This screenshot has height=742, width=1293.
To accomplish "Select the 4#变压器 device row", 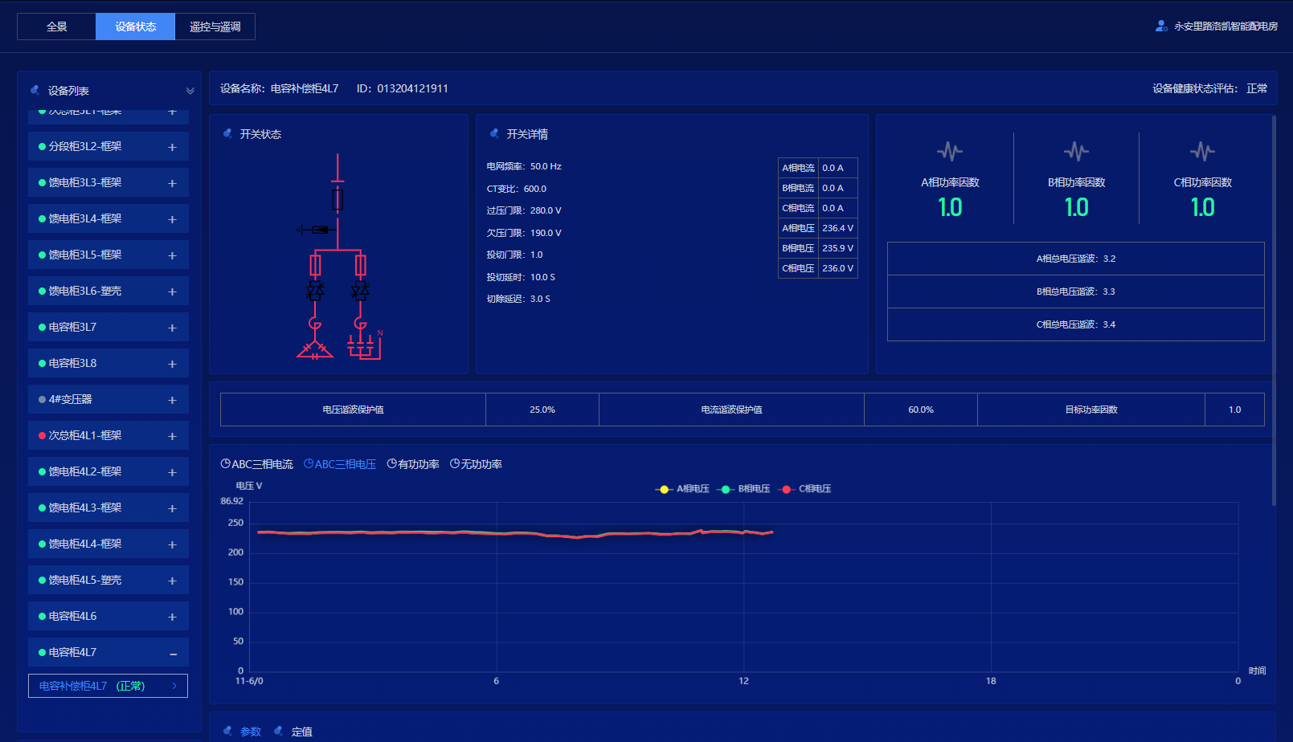I will (x=108, y=399).
